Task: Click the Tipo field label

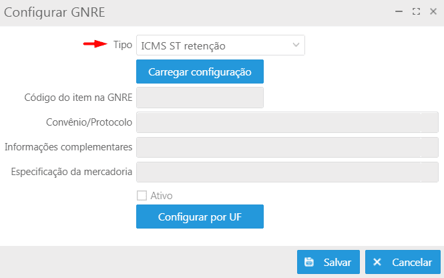Action: click(123, 45)
